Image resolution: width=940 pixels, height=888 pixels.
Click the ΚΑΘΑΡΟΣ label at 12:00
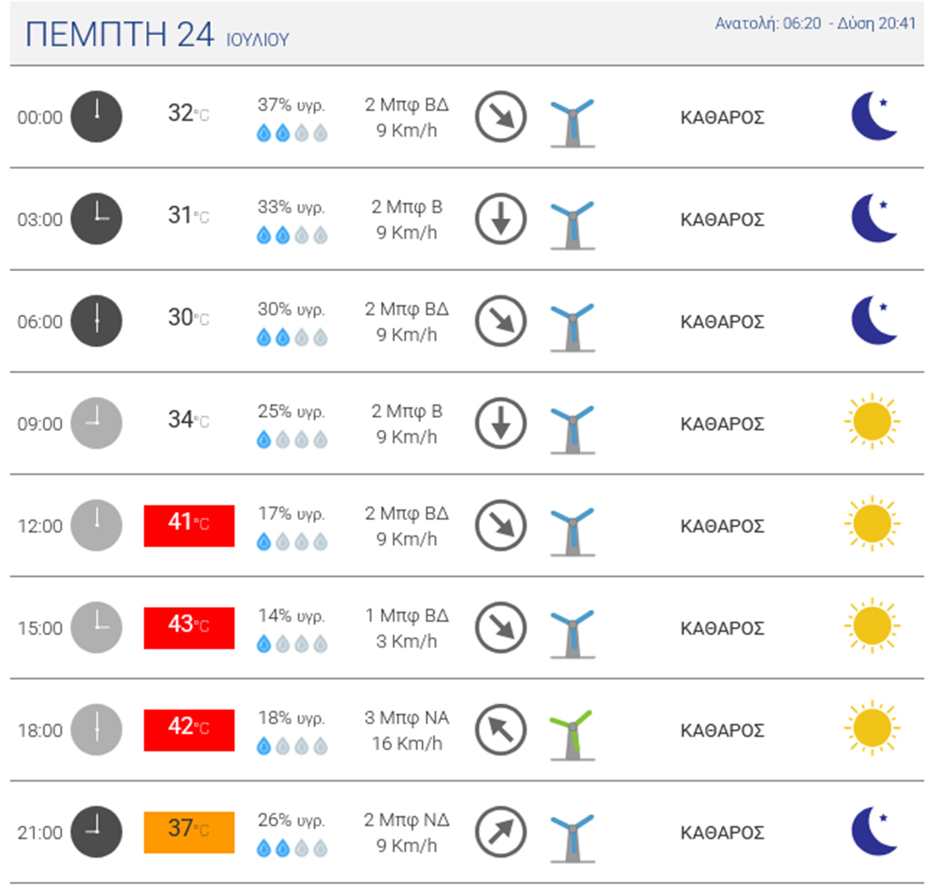722,526
